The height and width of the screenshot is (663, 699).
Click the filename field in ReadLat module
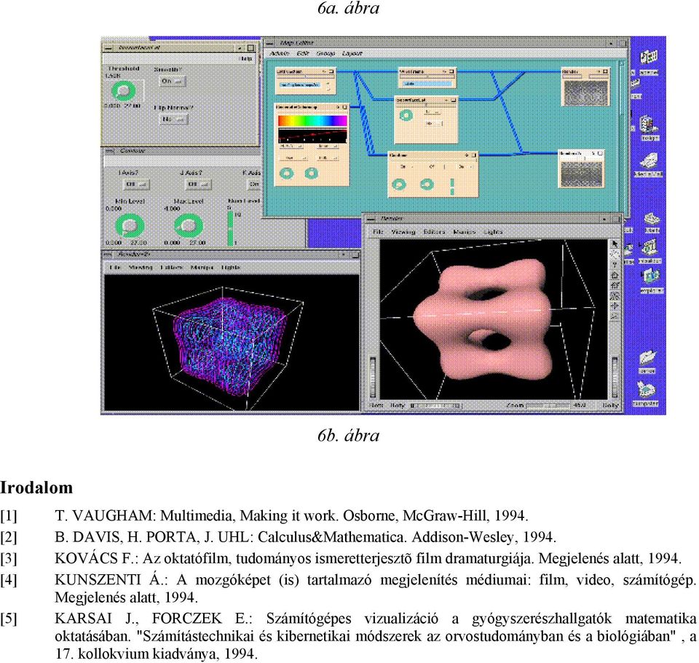[x=299, y=84]
